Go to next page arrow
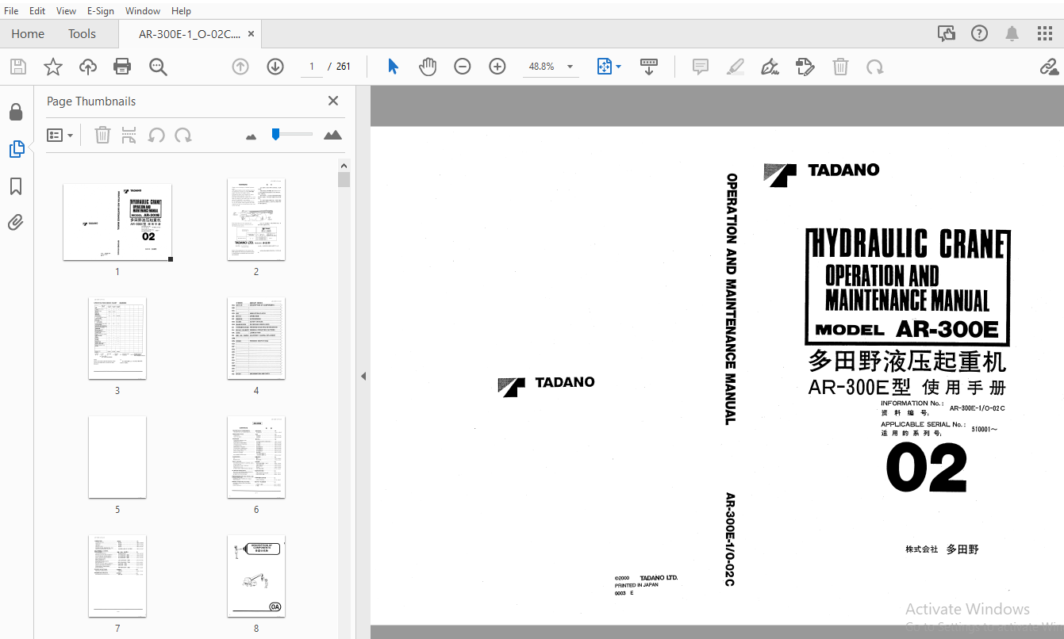The image size is (1064, 639). [275, 67]
